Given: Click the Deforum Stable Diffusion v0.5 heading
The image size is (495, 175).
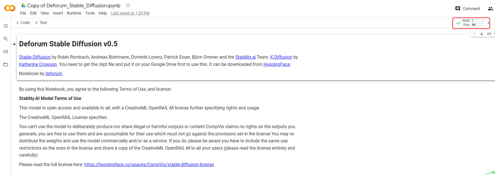Looking at the screenshot, I should click(x=68, y=44).
